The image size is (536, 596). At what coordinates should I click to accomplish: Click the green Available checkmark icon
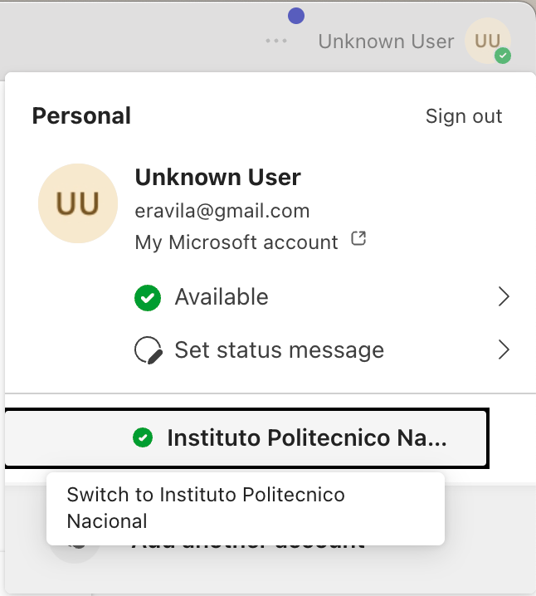point(147,297)
